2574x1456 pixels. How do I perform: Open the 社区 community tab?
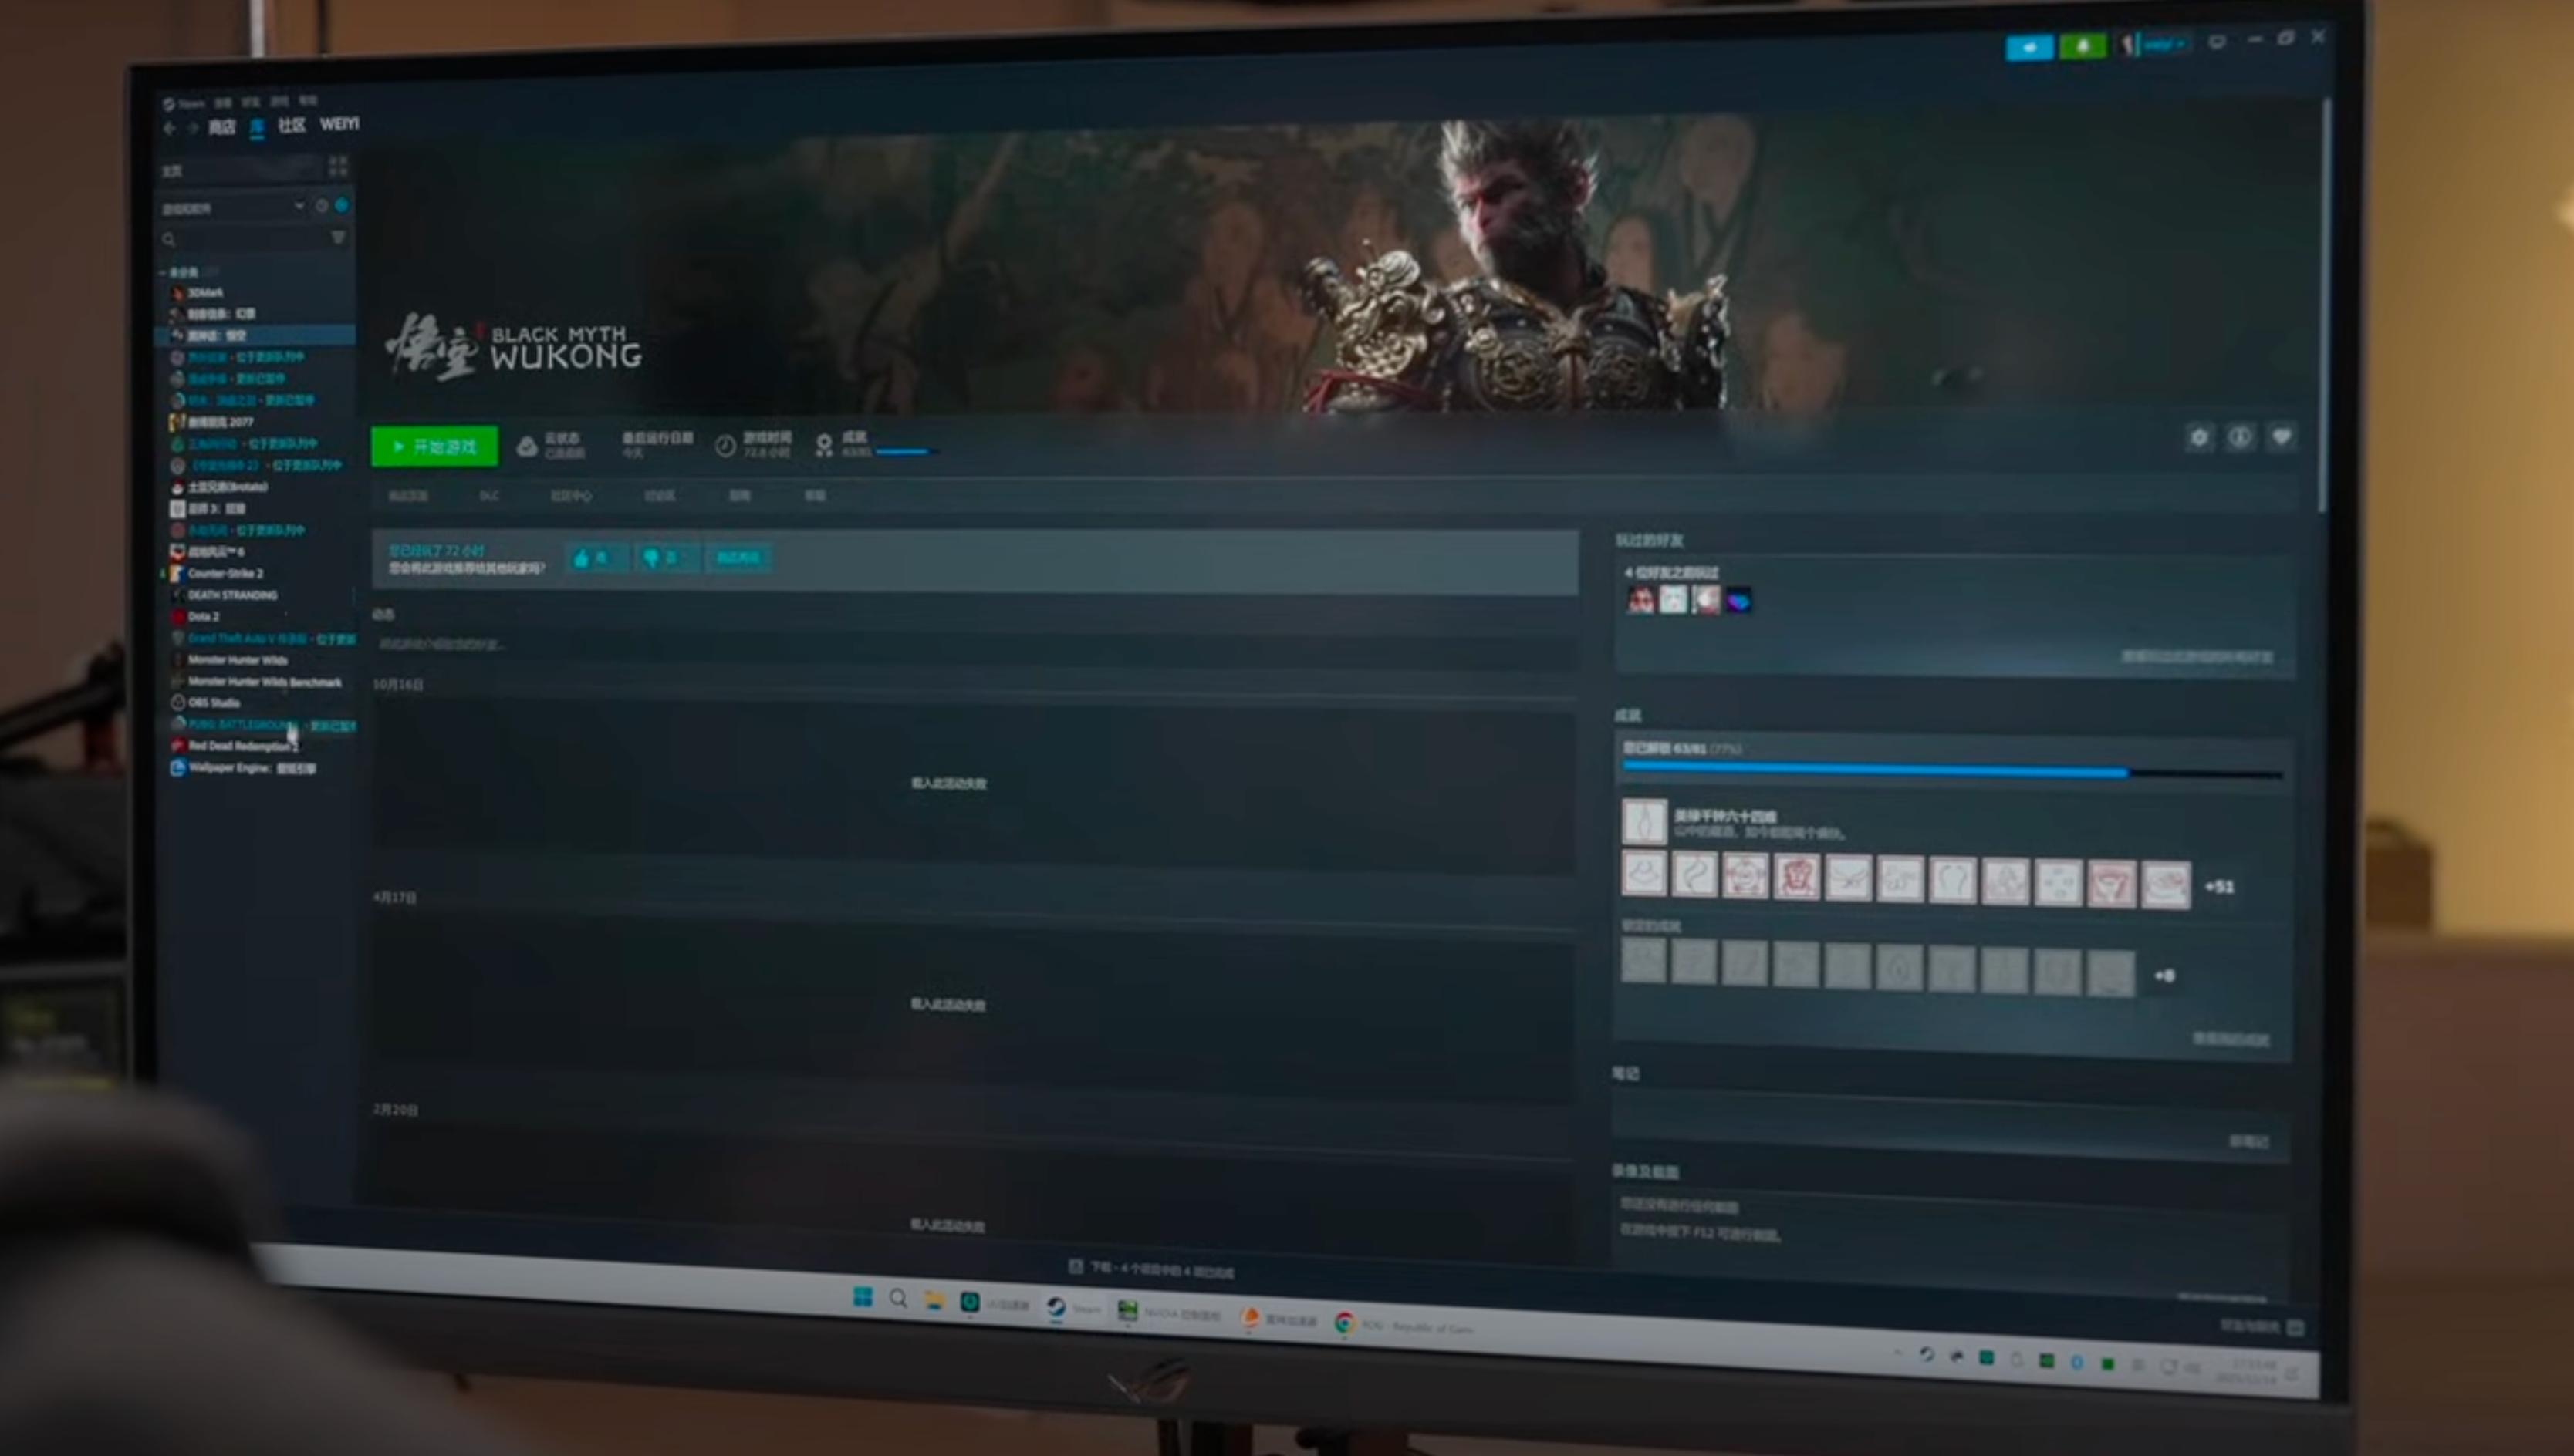(291, 125)
